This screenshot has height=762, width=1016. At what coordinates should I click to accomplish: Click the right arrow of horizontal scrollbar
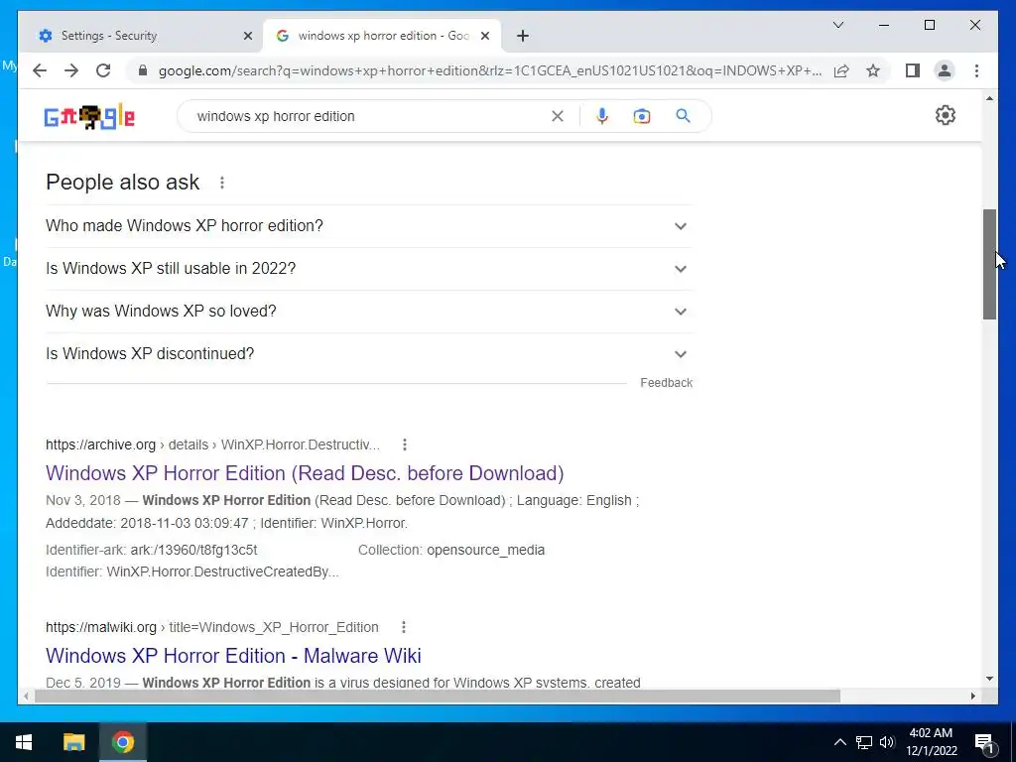(973, 696)
